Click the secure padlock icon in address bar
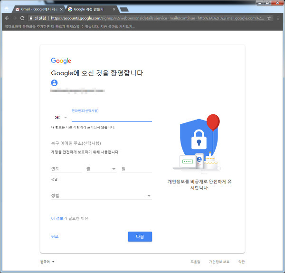This screenshot has width=285, height=273. coord(31,18)
